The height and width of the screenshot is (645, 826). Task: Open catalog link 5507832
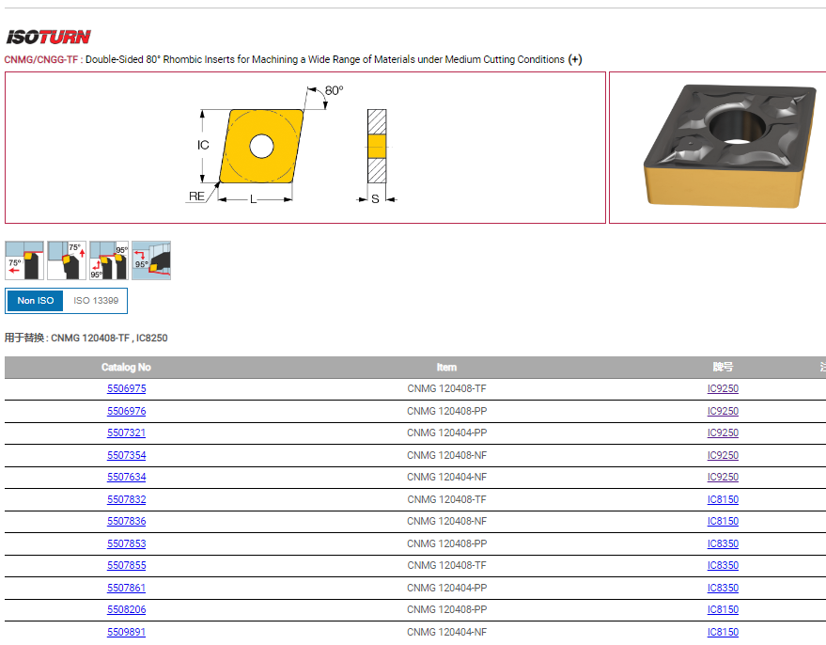point(126,500)
